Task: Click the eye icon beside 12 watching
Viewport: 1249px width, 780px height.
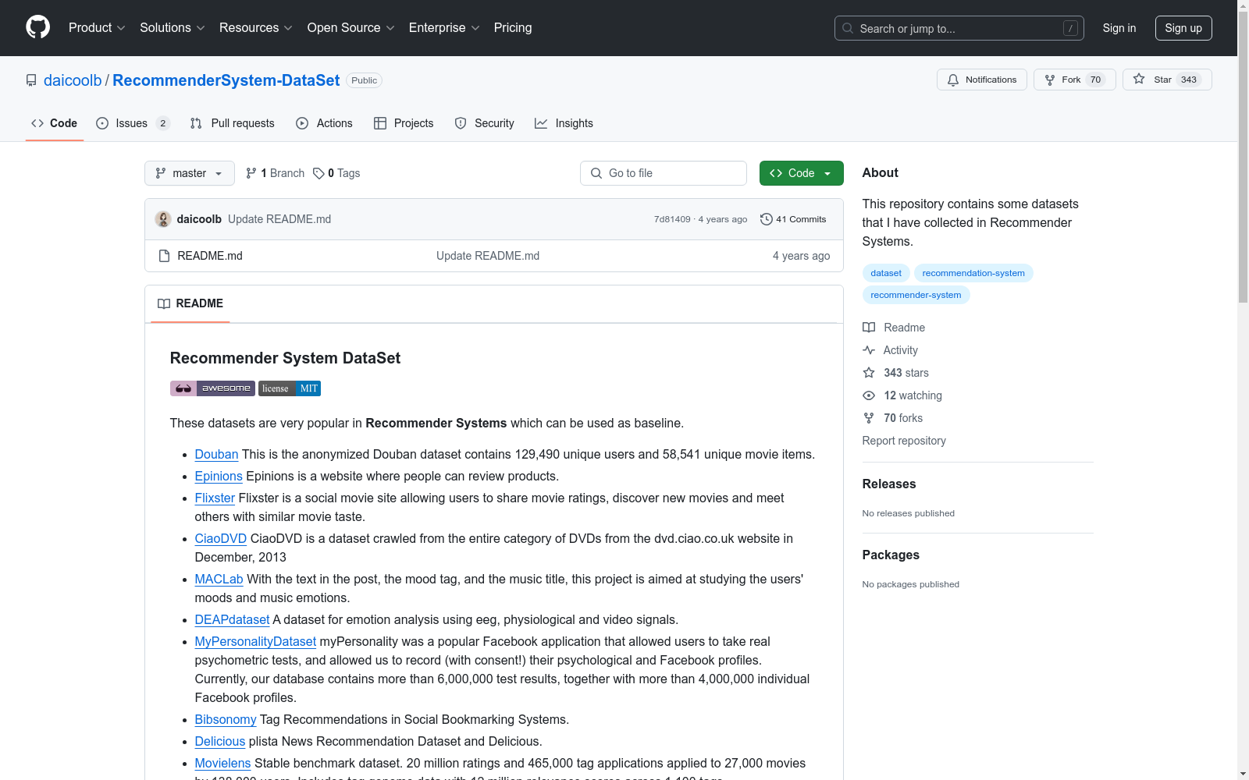Action: (869, 395)
